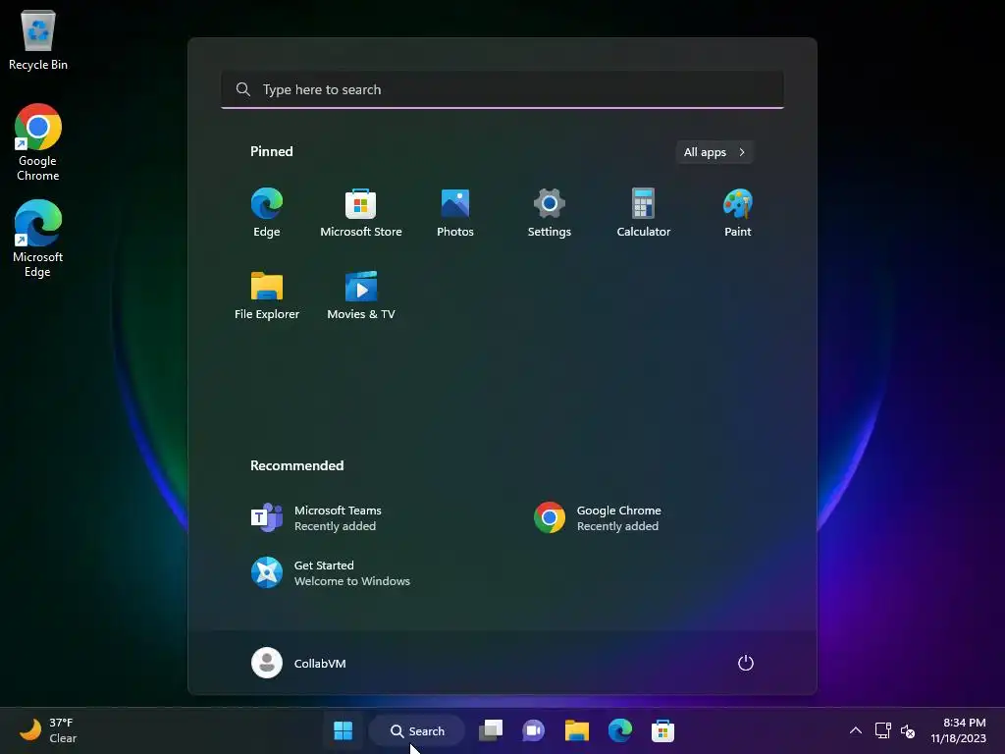Launch Movies & TV app
The image size is (1005, 754).
[361, 296]
